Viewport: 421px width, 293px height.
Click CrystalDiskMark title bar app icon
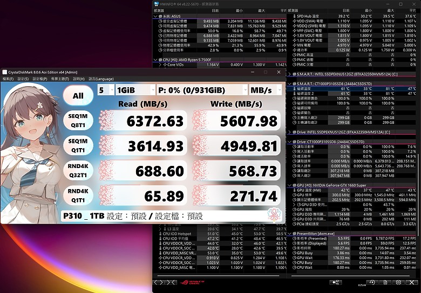coord(4,72)
